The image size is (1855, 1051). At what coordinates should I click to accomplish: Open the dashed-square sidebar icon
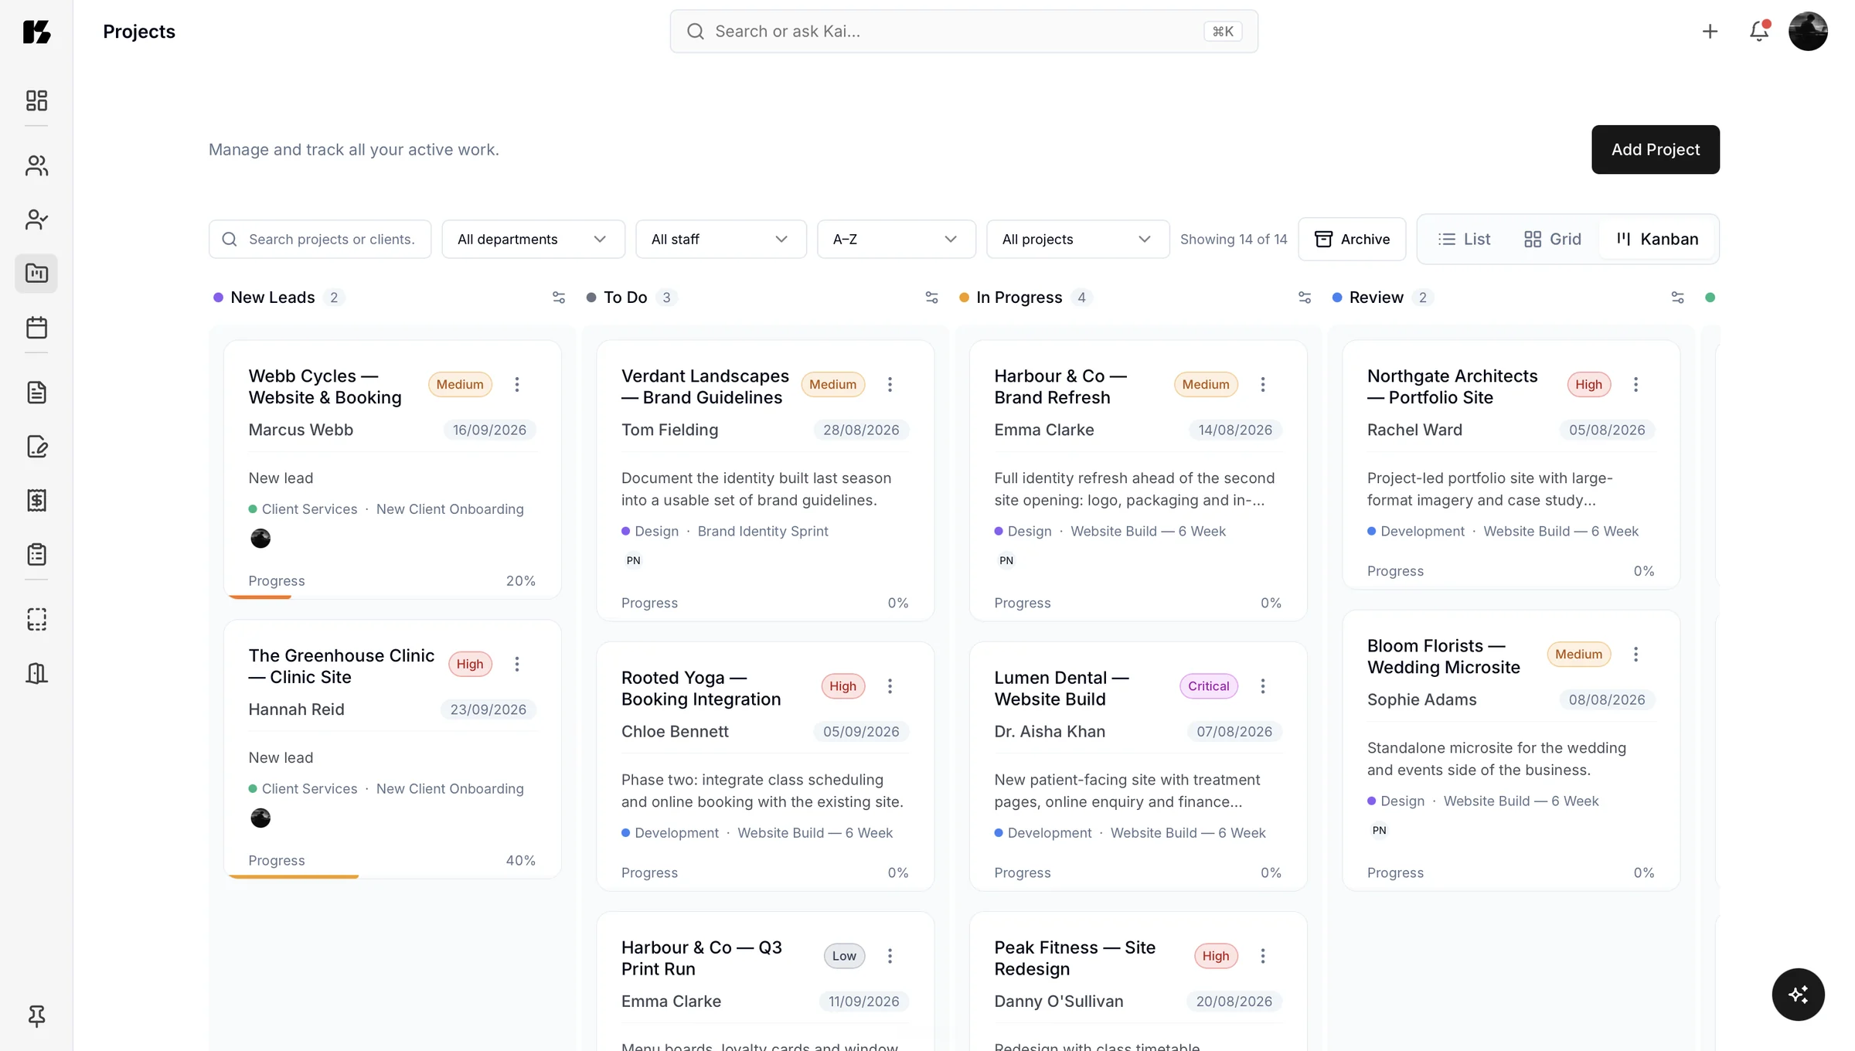[x=36, y=620]
